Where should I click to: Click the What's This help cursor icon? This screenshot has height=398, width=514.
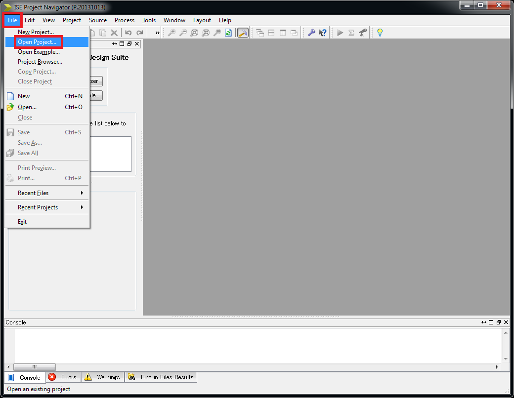(x=323, y=33)
